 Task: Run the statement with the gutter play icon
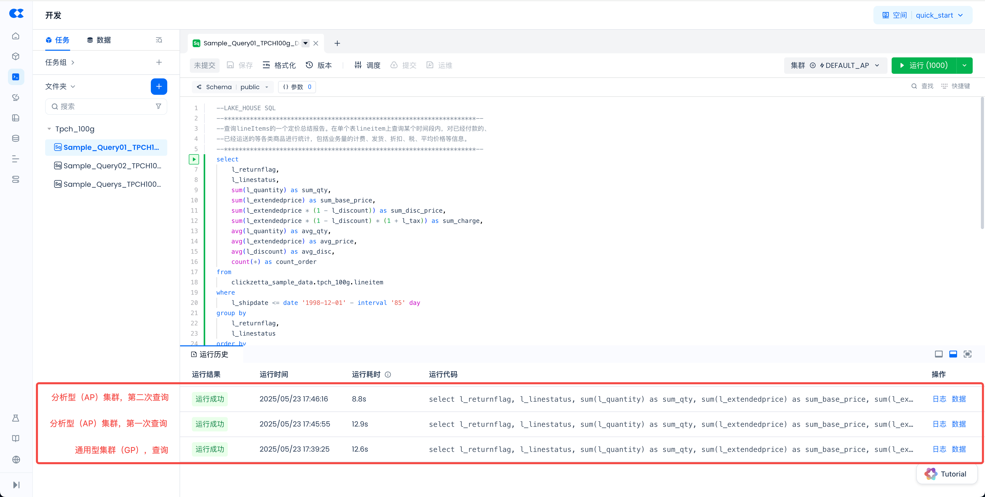194,159
